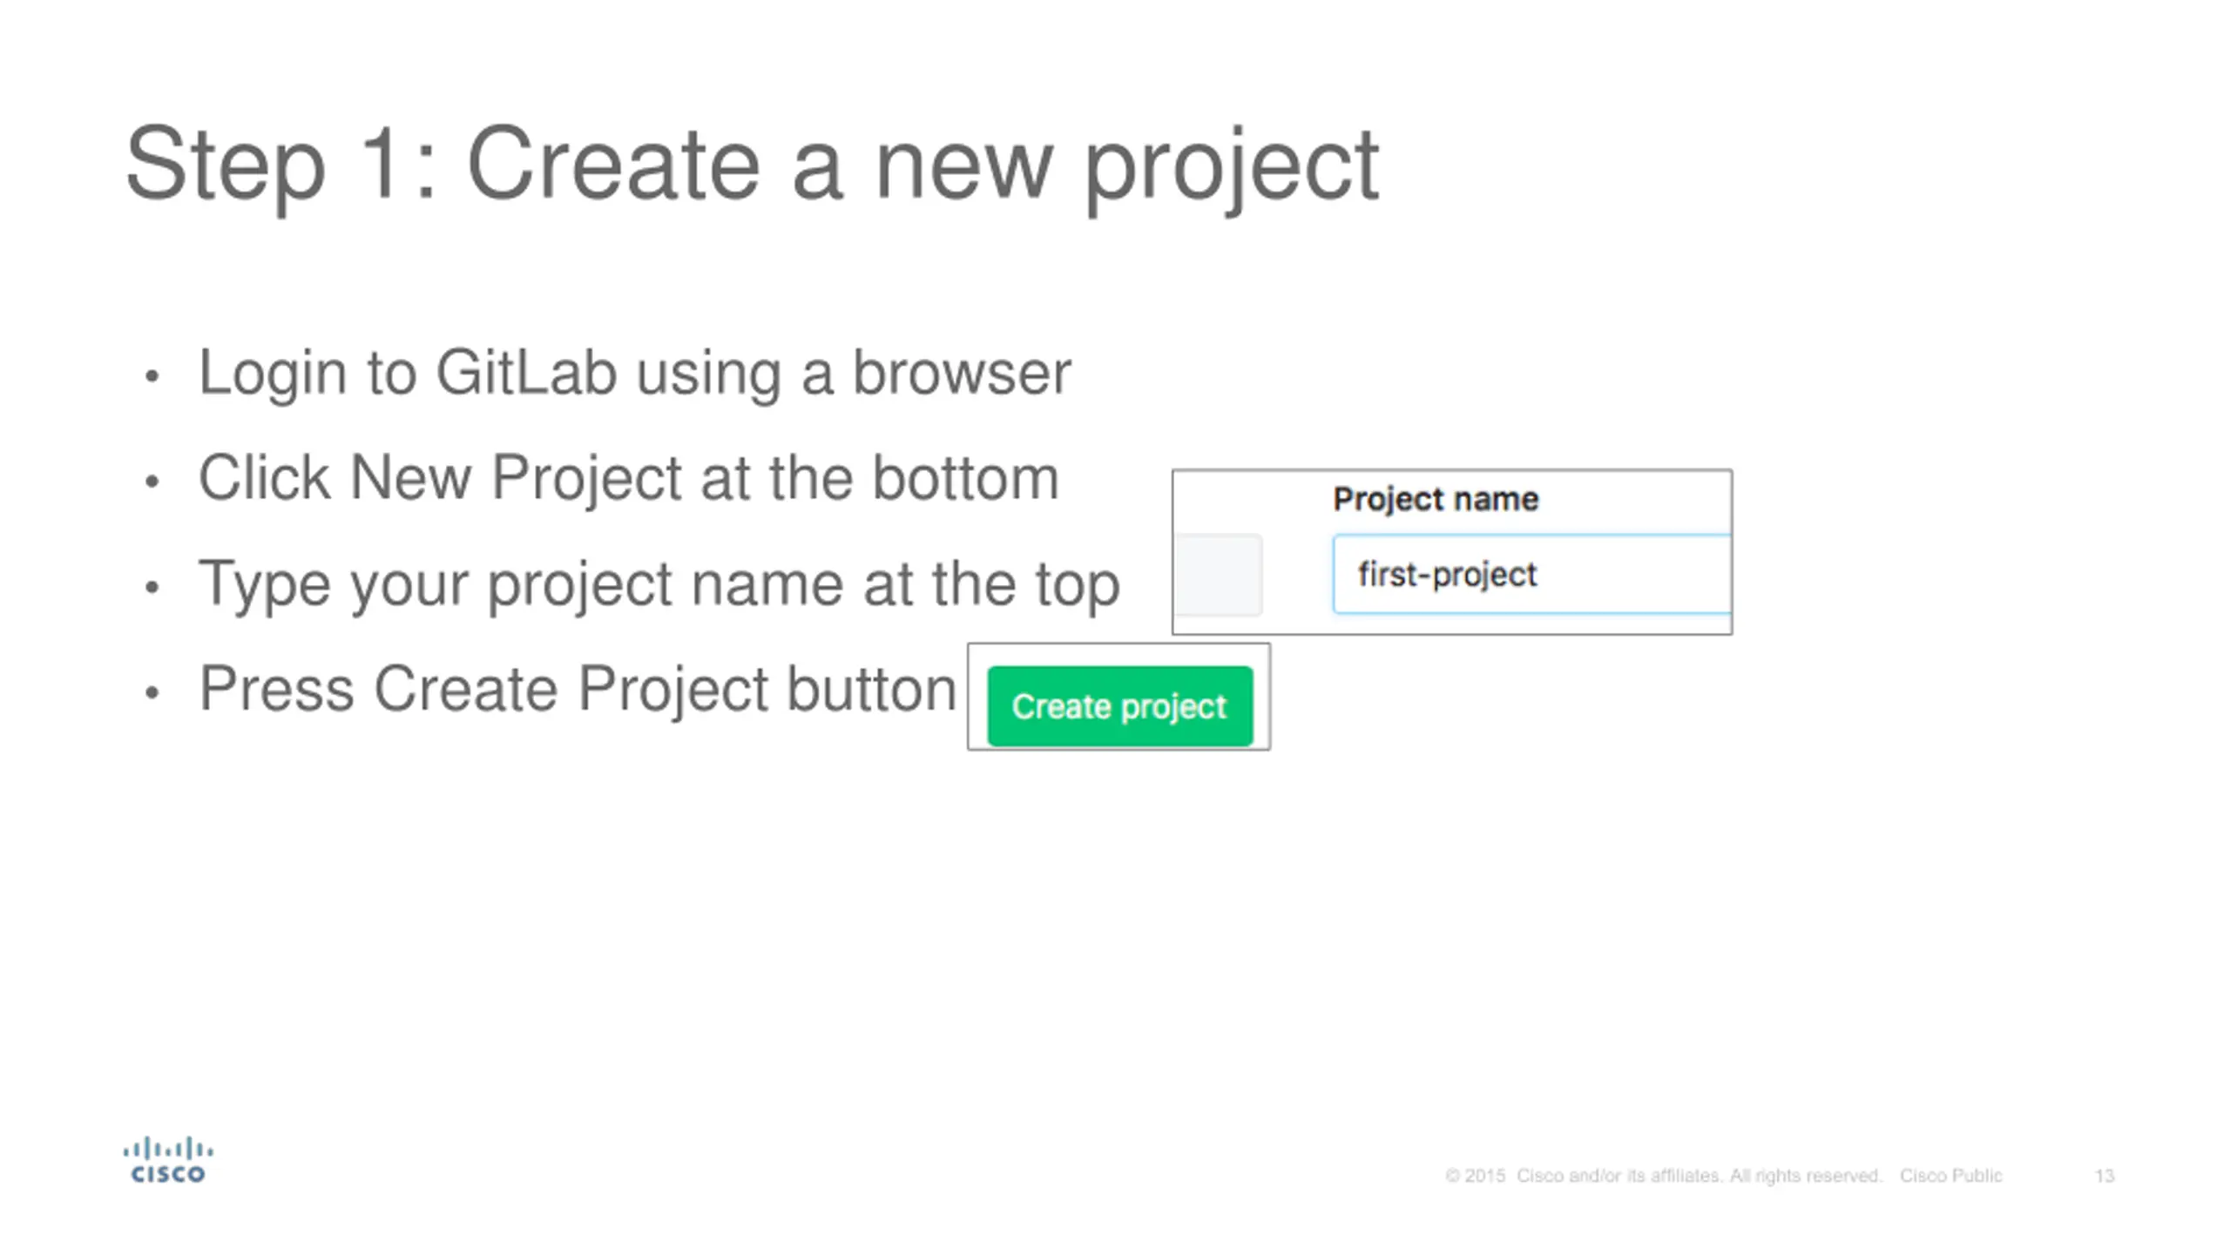Image resolution: width=2230 pixels, height=1254 pixels.
Task: Click the Create project screenshot frame
Action: 1118,697
